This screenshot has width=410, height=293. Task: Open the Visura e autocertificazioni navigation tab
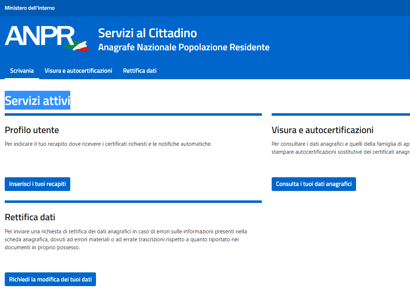click(x=78, y=71)
